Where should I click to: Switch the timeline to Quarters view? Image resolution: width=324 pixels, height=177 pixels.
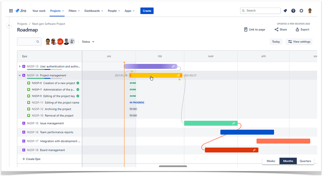point(305,161)
